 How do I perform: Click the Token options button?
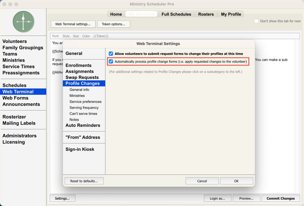pyautogui.click(x=114, y=24)
